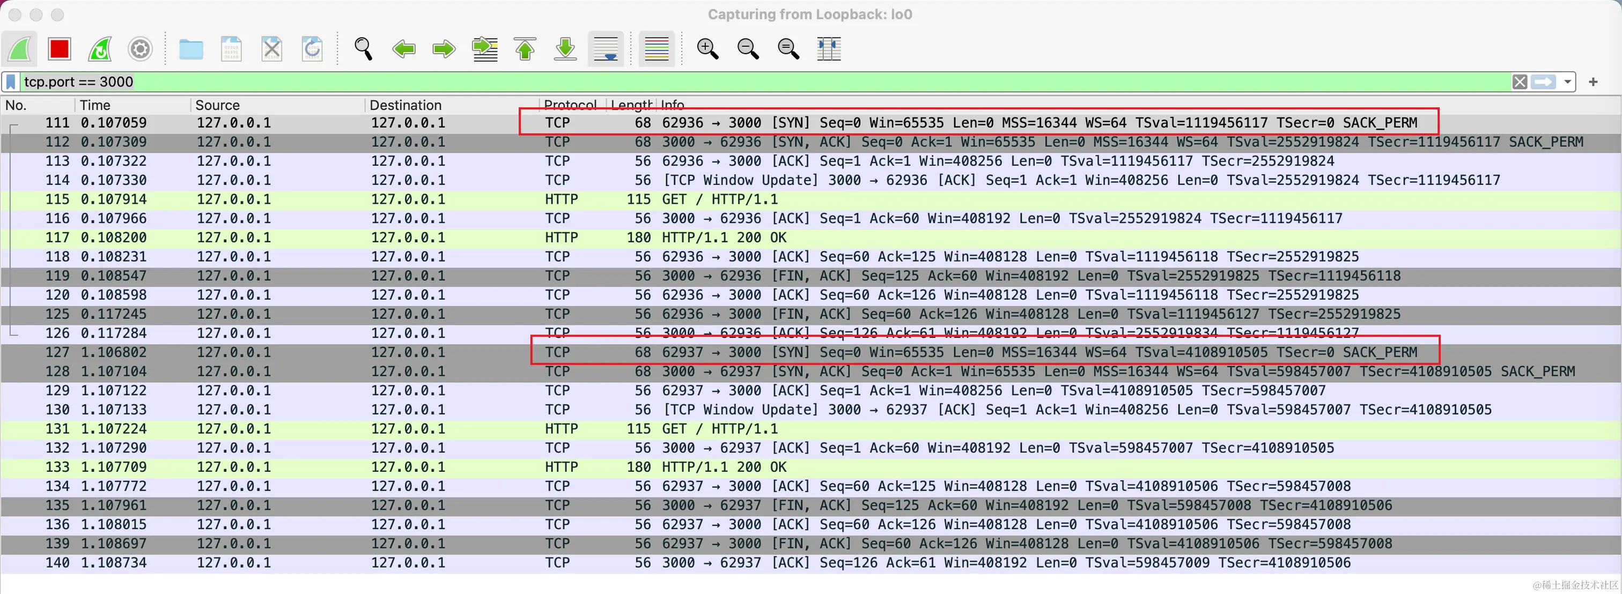Jump to the last packet
The width and height of the screenshot is (1622, 594).
[x=565, y=48]
